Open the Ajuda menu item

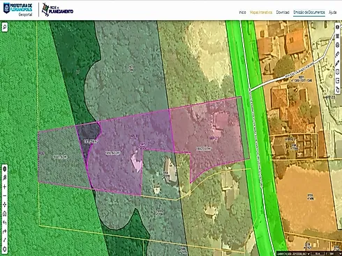click(332, 13)
